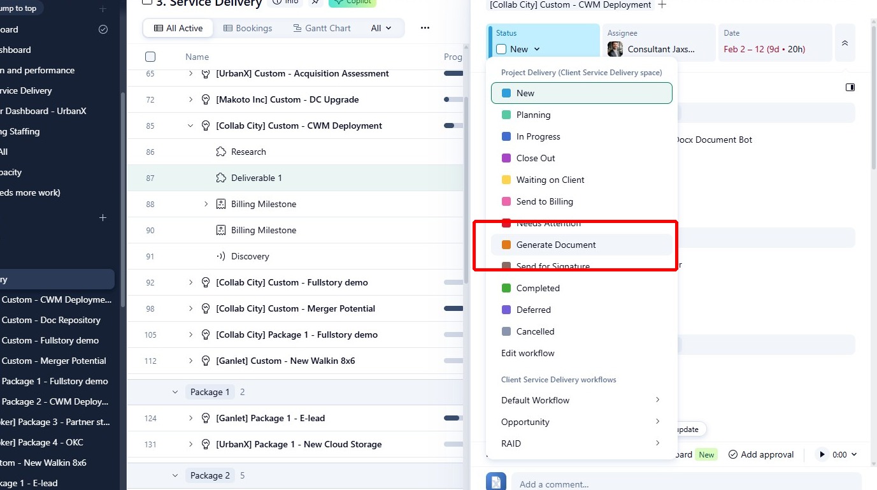Viewport: 877px width, 490px height.
Task: Open the All filter dropdown
Action: tap(380, 28)
